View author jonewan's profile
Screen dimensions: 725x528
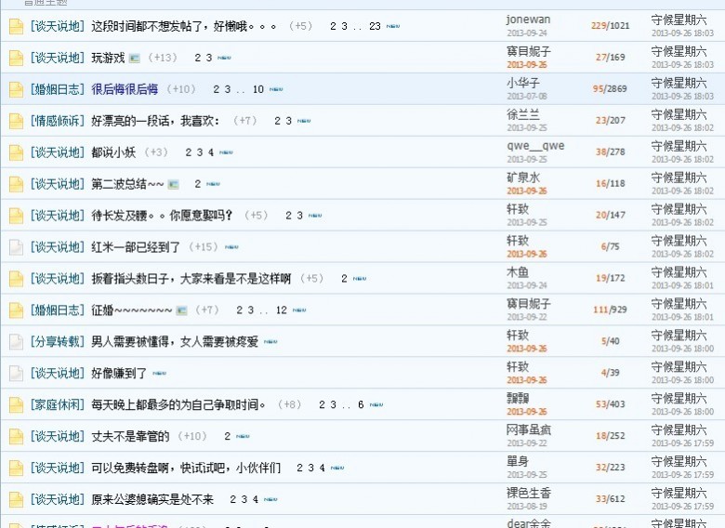[528, 20]
